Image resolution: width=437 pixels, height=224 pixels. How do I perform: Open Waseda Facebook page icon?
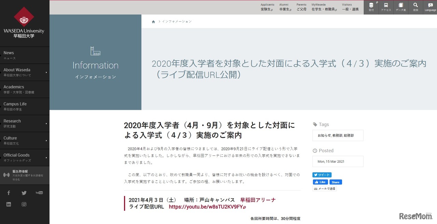9,193
